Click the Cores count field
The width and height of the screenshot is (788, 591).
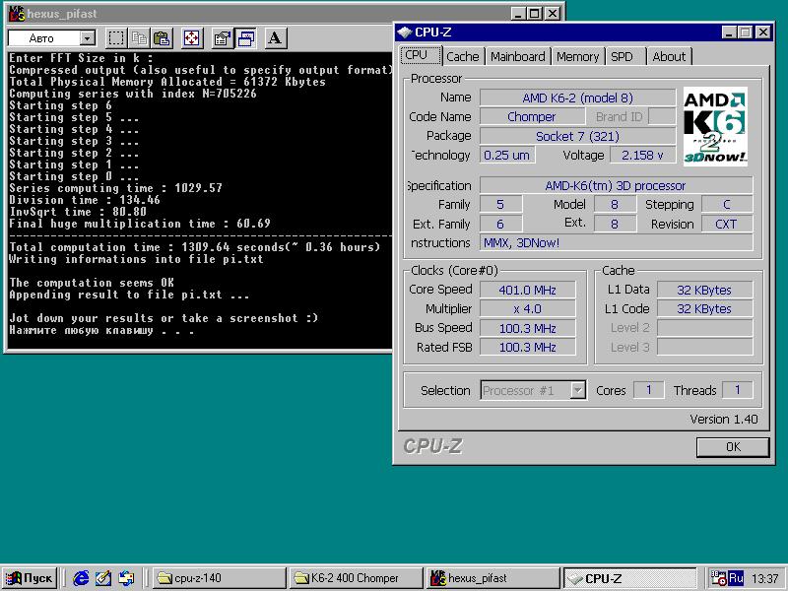click(649, 390)
